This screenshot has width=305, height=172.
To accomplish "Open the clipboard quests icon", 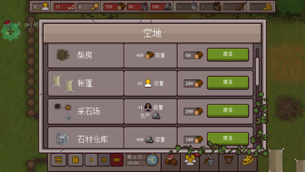I will click(x=75, y=160).
